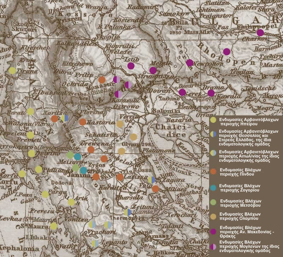The image size is (283, 257).
Task: Select the yellow marker left of Parga
Action: click(45, 194)
